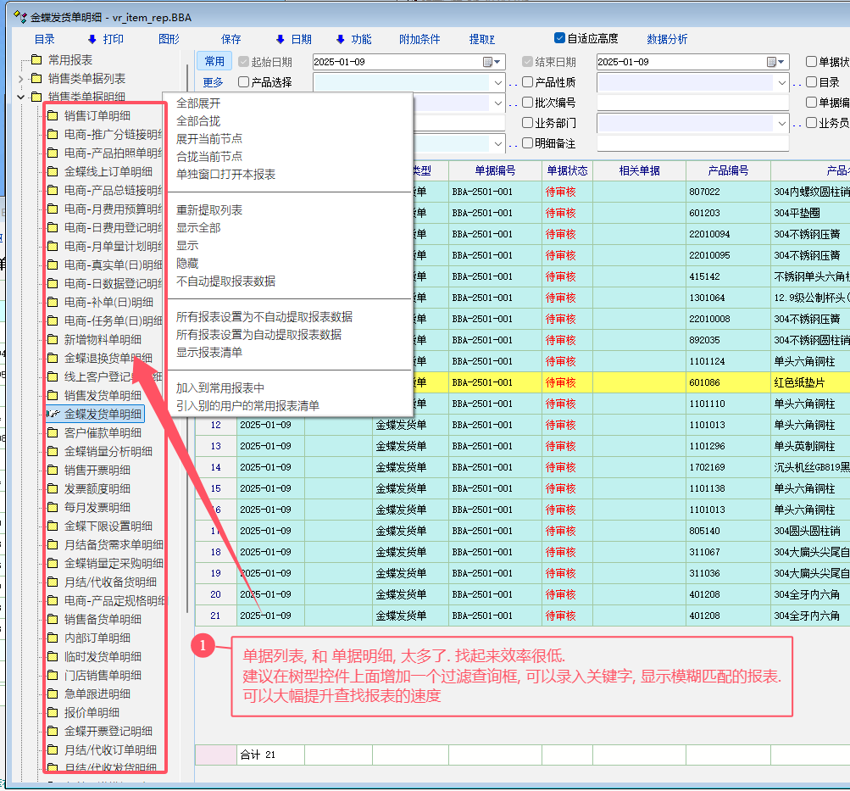Click the 更多 filter link
The height and width of the screenshot is (791, 850).
pyautogui.click(x=214, y=82)
